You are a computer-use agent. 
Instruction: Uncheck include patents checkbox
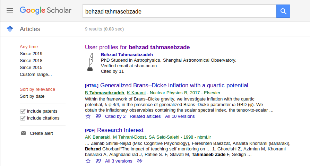23,111
